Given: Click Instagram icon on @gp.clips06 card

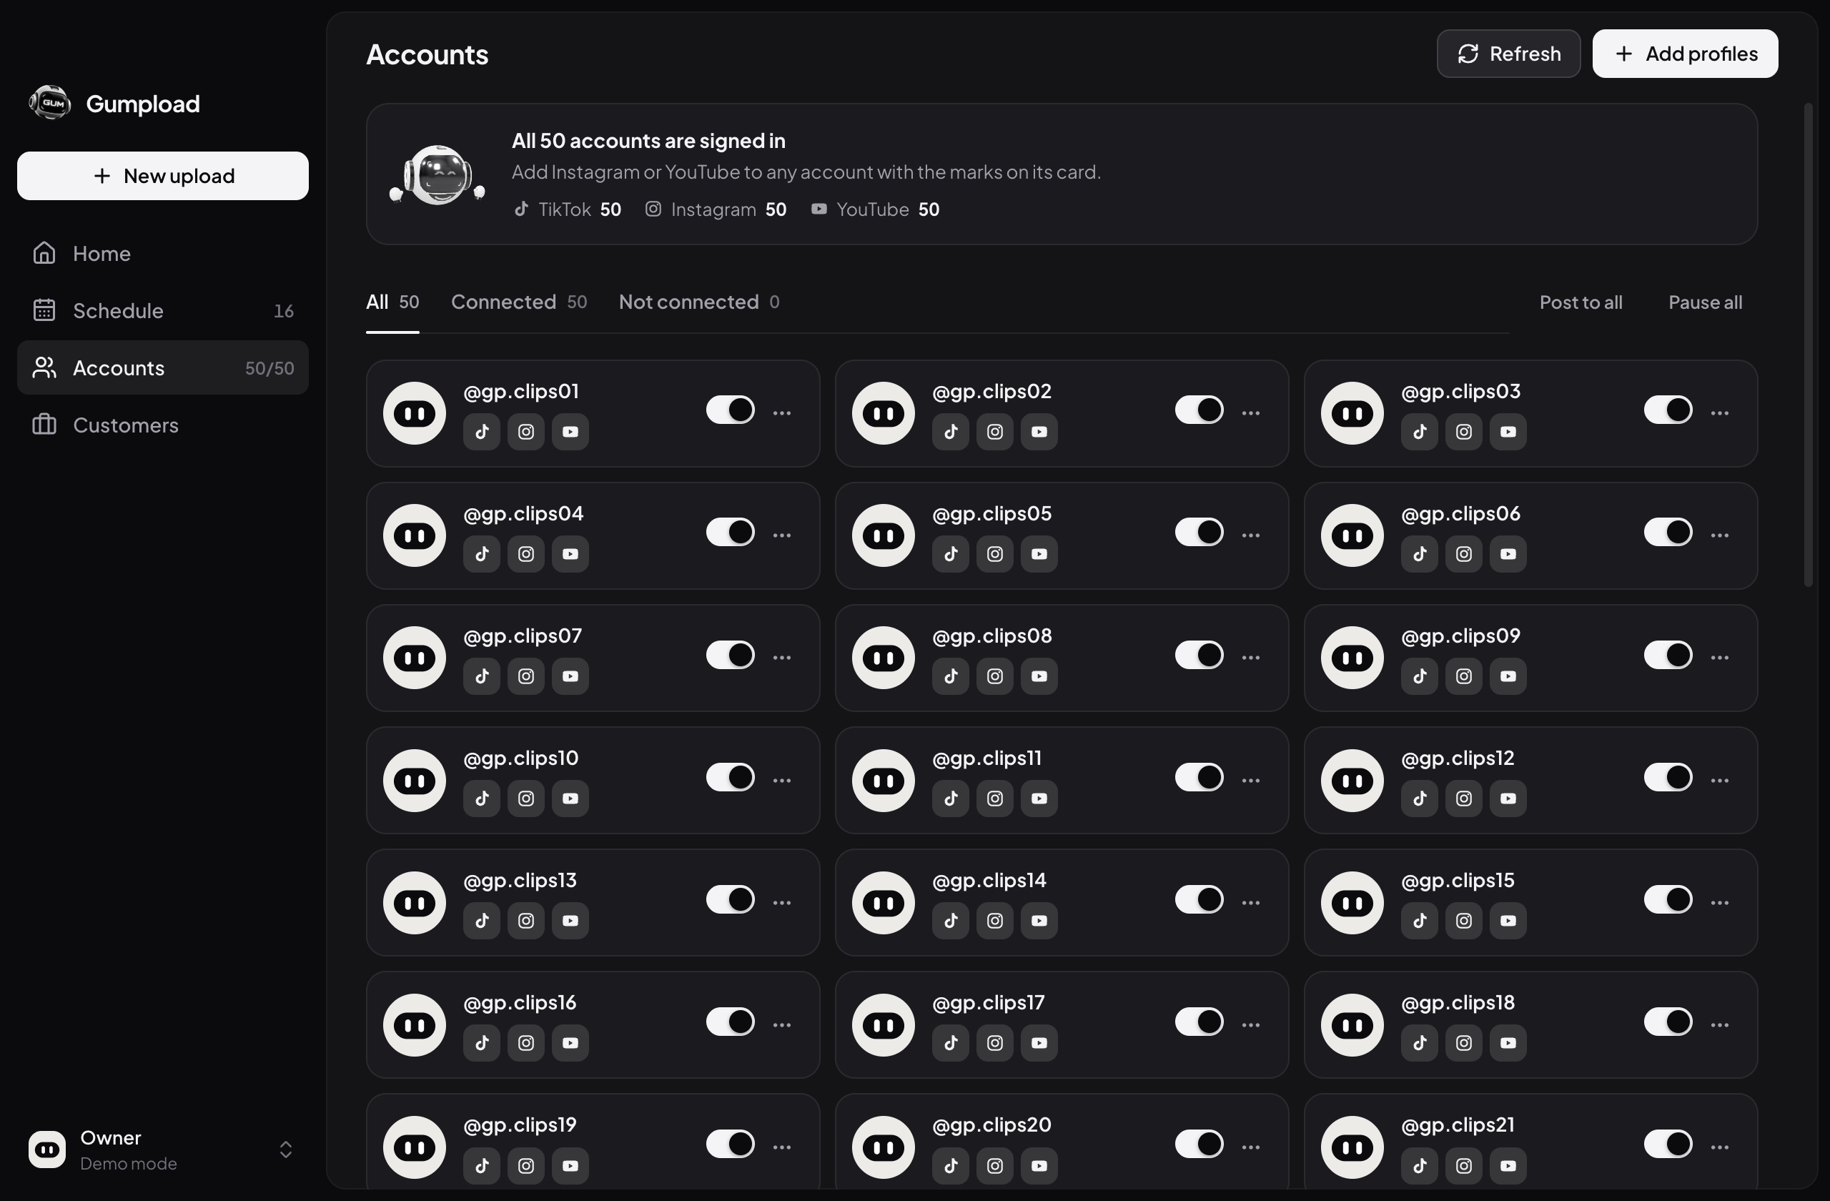Looking at the screenshot, I should point(1464,553).
